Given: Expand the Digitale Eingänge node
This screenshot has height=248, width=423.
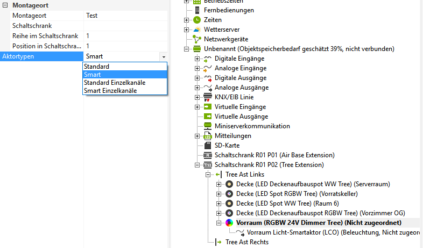Looking at the screenshot, I should point(197,59).
